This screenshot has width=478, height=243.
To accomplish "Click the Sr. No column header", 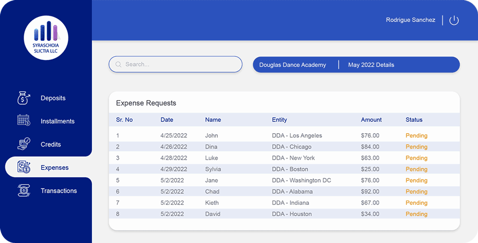I will pos(124,120).
